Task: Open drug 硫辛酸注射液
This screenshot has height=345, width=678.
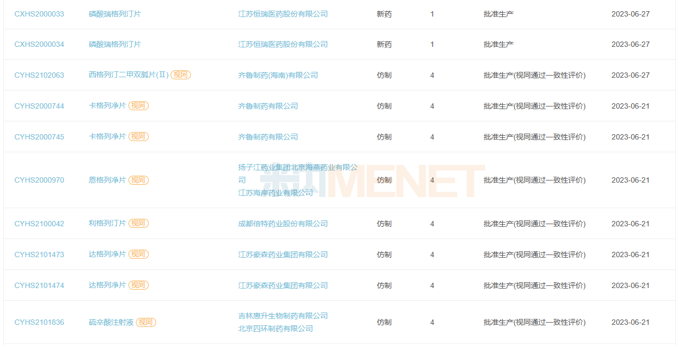Action: 111,322
